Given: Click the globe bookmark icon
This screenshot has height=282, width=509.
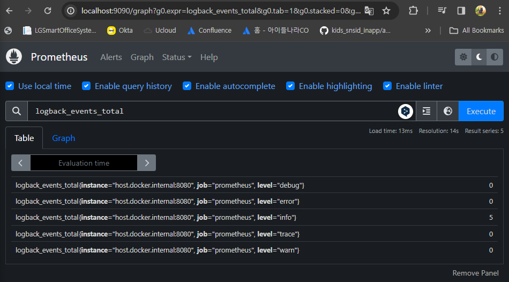Looking at the screenshot, I should tap(8, 31).
